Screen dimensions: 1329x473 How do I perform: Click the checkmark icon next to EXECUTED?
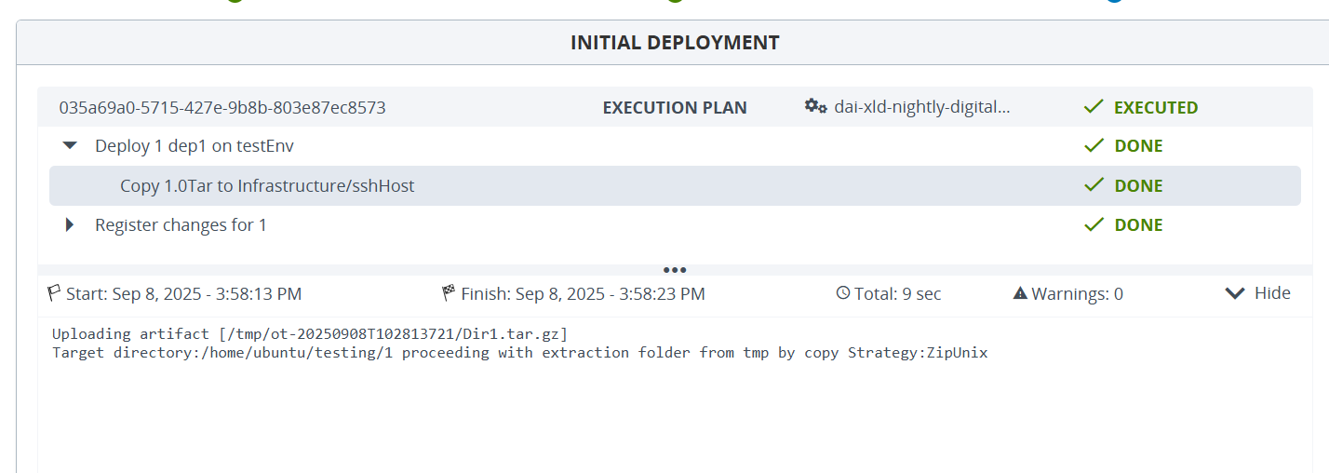(x=1094, y=107)
